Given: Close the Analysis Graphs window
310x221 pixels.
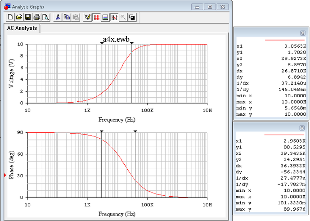Looking at the screenshot, I should (x=223, y=7).
